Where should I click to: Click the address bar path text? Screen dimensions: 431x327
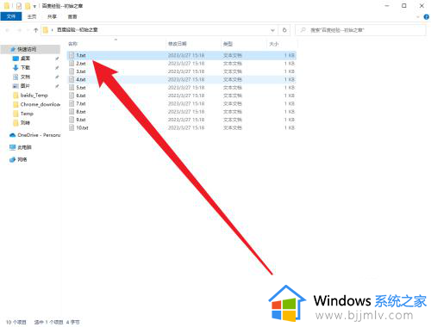click(x=78, y=30)
